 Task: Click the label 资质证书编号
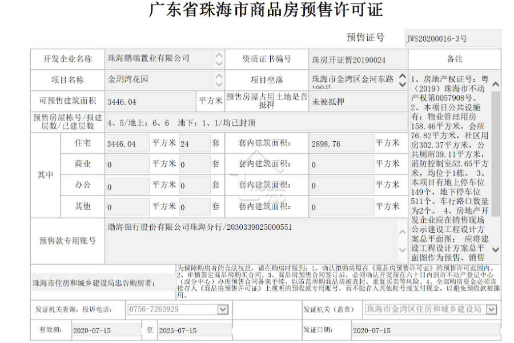point(267,59)
